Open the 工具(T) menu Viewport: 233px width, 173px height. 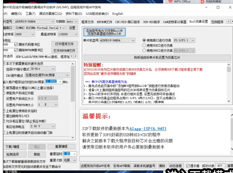[x=31, y=14]
